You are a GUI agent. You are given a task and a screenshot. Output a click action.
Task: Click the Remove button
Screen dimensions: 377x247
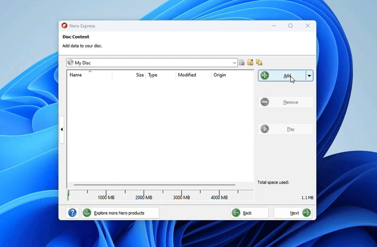point(286,102)
